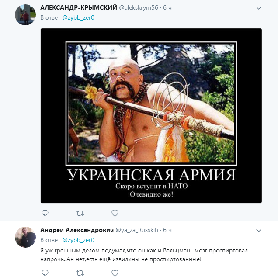Viewport: 278px width, 280px height.
Task: Open АЛЕКСАНДР-КРЫМСКИЙ profile avatar
Action: (25, 15)
